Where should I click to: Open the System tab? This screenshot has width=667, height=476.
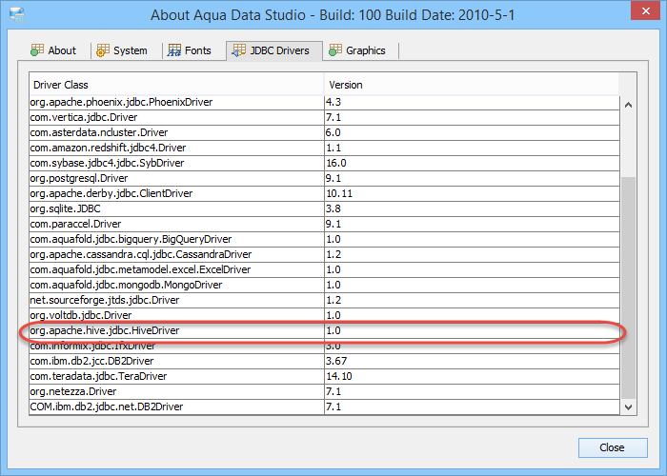pyautogui.click(x=122, y=50)
